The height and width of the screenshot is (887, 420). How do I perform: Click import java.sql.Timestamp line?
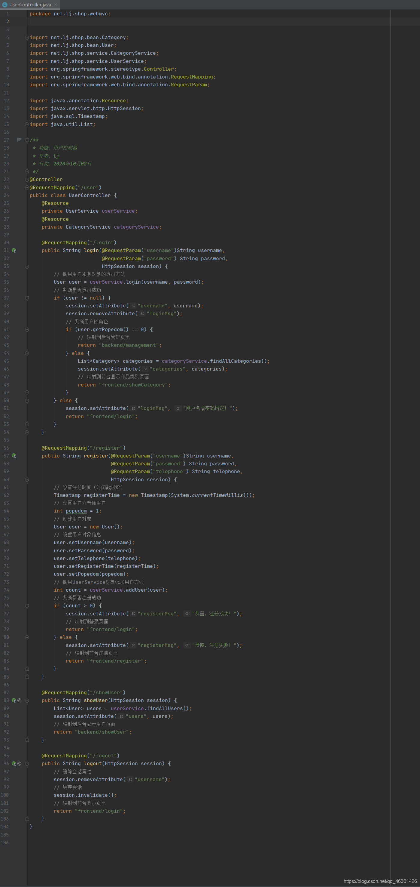pos(68,116)
